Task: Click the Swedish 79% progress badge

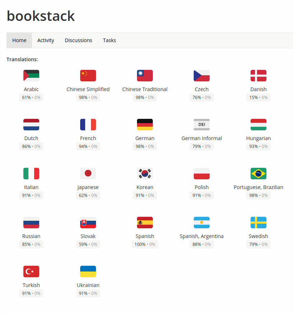Action: (x=258, y=244)
